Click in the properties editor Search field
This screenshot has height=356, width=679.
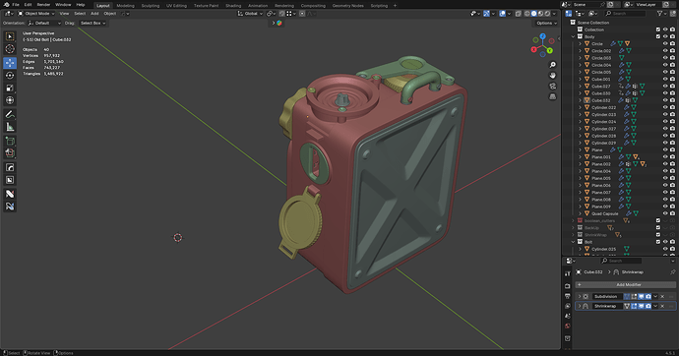[x=621, y=261]
